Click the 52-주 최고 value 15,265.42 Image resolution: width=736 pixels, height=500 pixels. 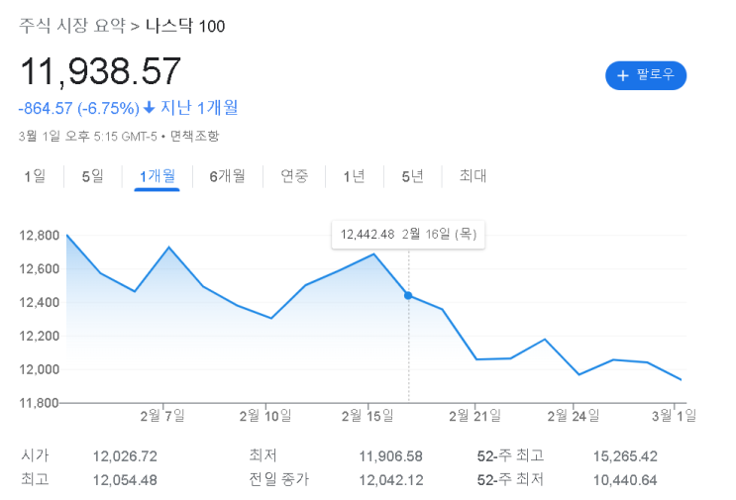[625, 456]
